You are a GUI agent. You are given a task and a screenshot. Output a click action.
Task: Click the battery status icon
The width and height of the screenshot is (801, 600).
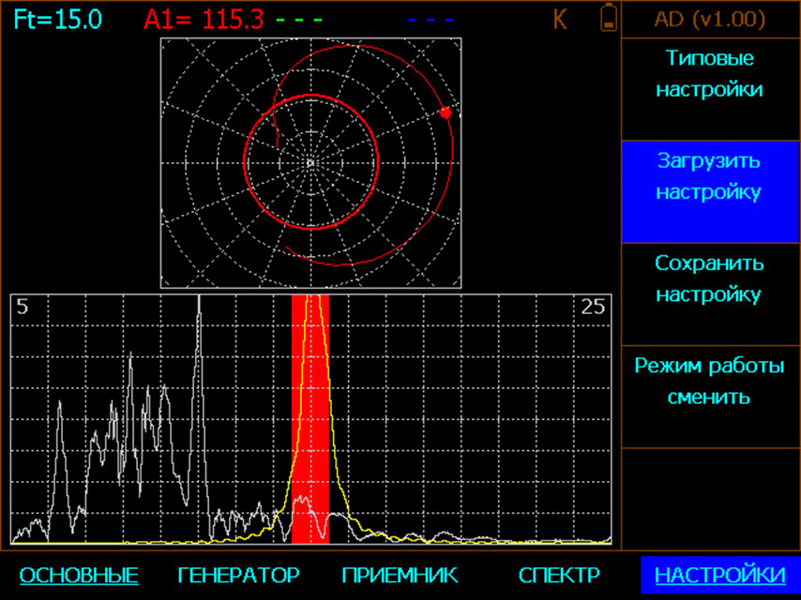coord(609,19)
